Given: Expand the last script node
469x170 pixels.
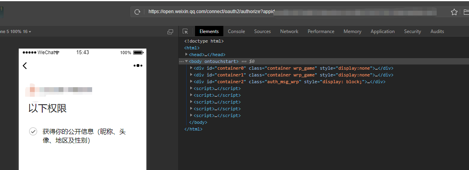Looking at the screenshot, I should point(191,115).
